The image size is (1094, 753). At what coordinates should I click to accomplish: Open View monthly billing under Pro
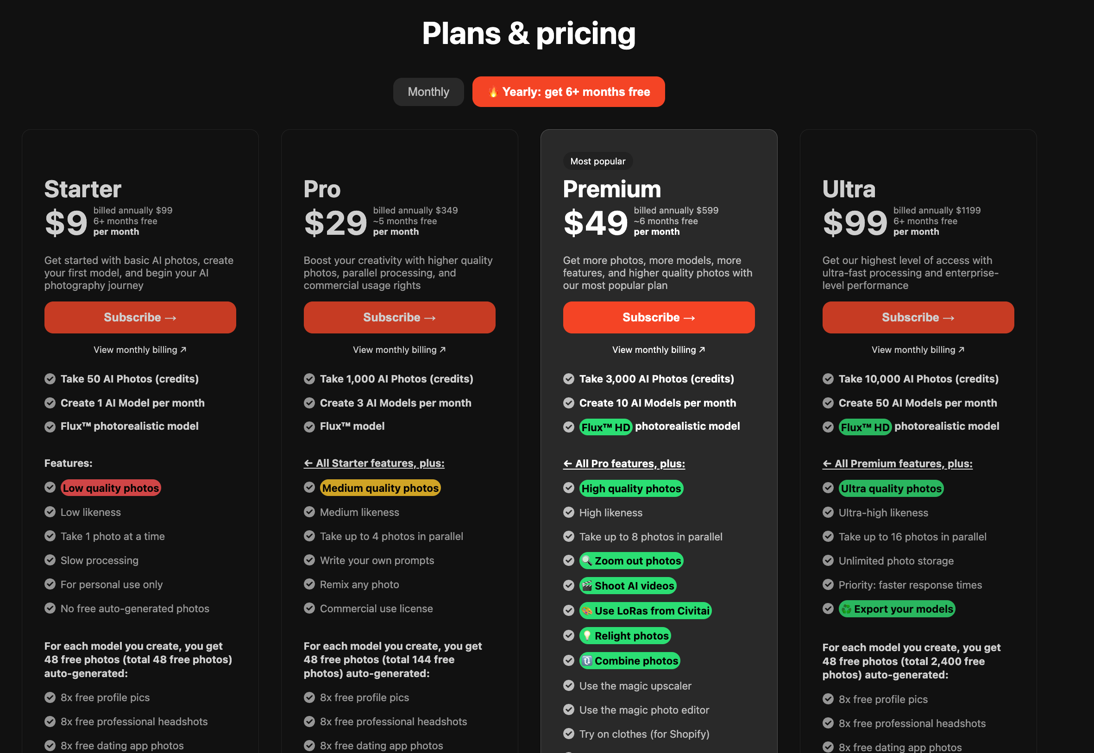[399, 350]
